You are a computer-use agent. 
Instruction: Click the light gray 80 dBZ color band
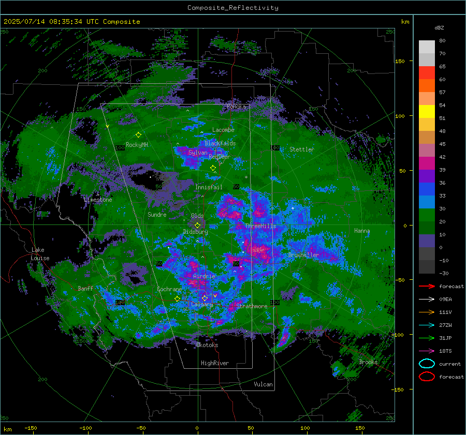427,47
